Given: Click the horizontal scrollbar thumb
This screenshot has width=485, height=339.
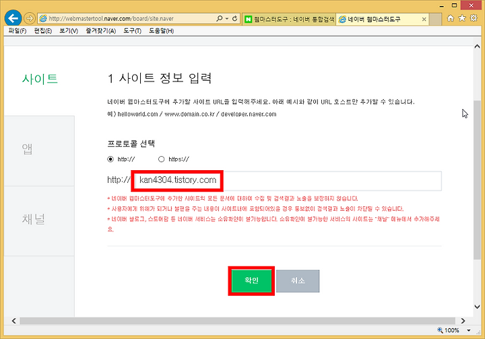Looking at the screenshot, I should (238, 321).
